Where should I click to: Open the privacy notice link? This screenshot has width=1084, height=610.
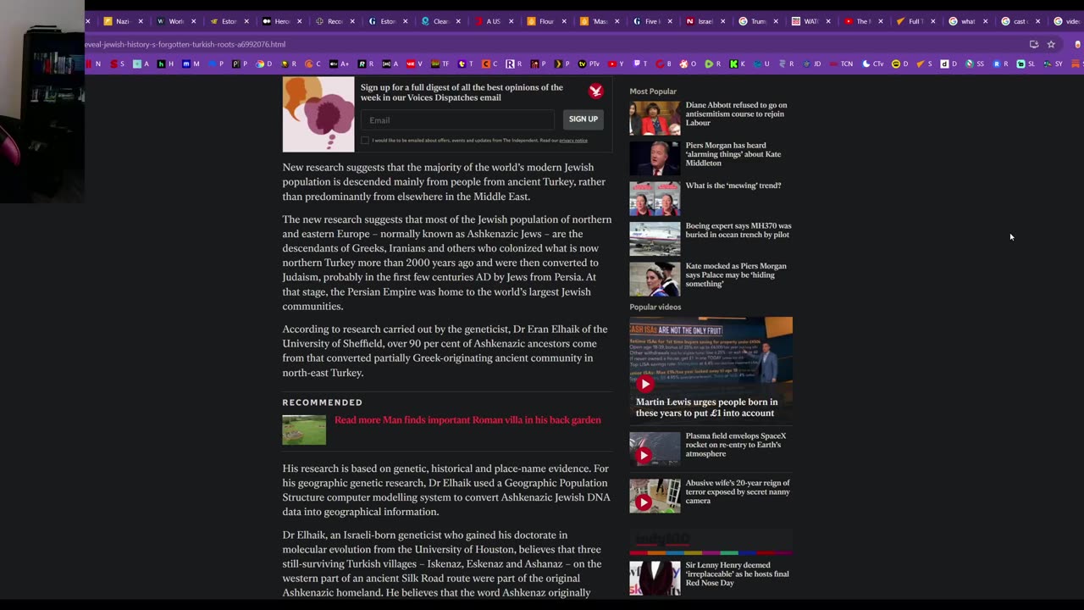[573, 141]
